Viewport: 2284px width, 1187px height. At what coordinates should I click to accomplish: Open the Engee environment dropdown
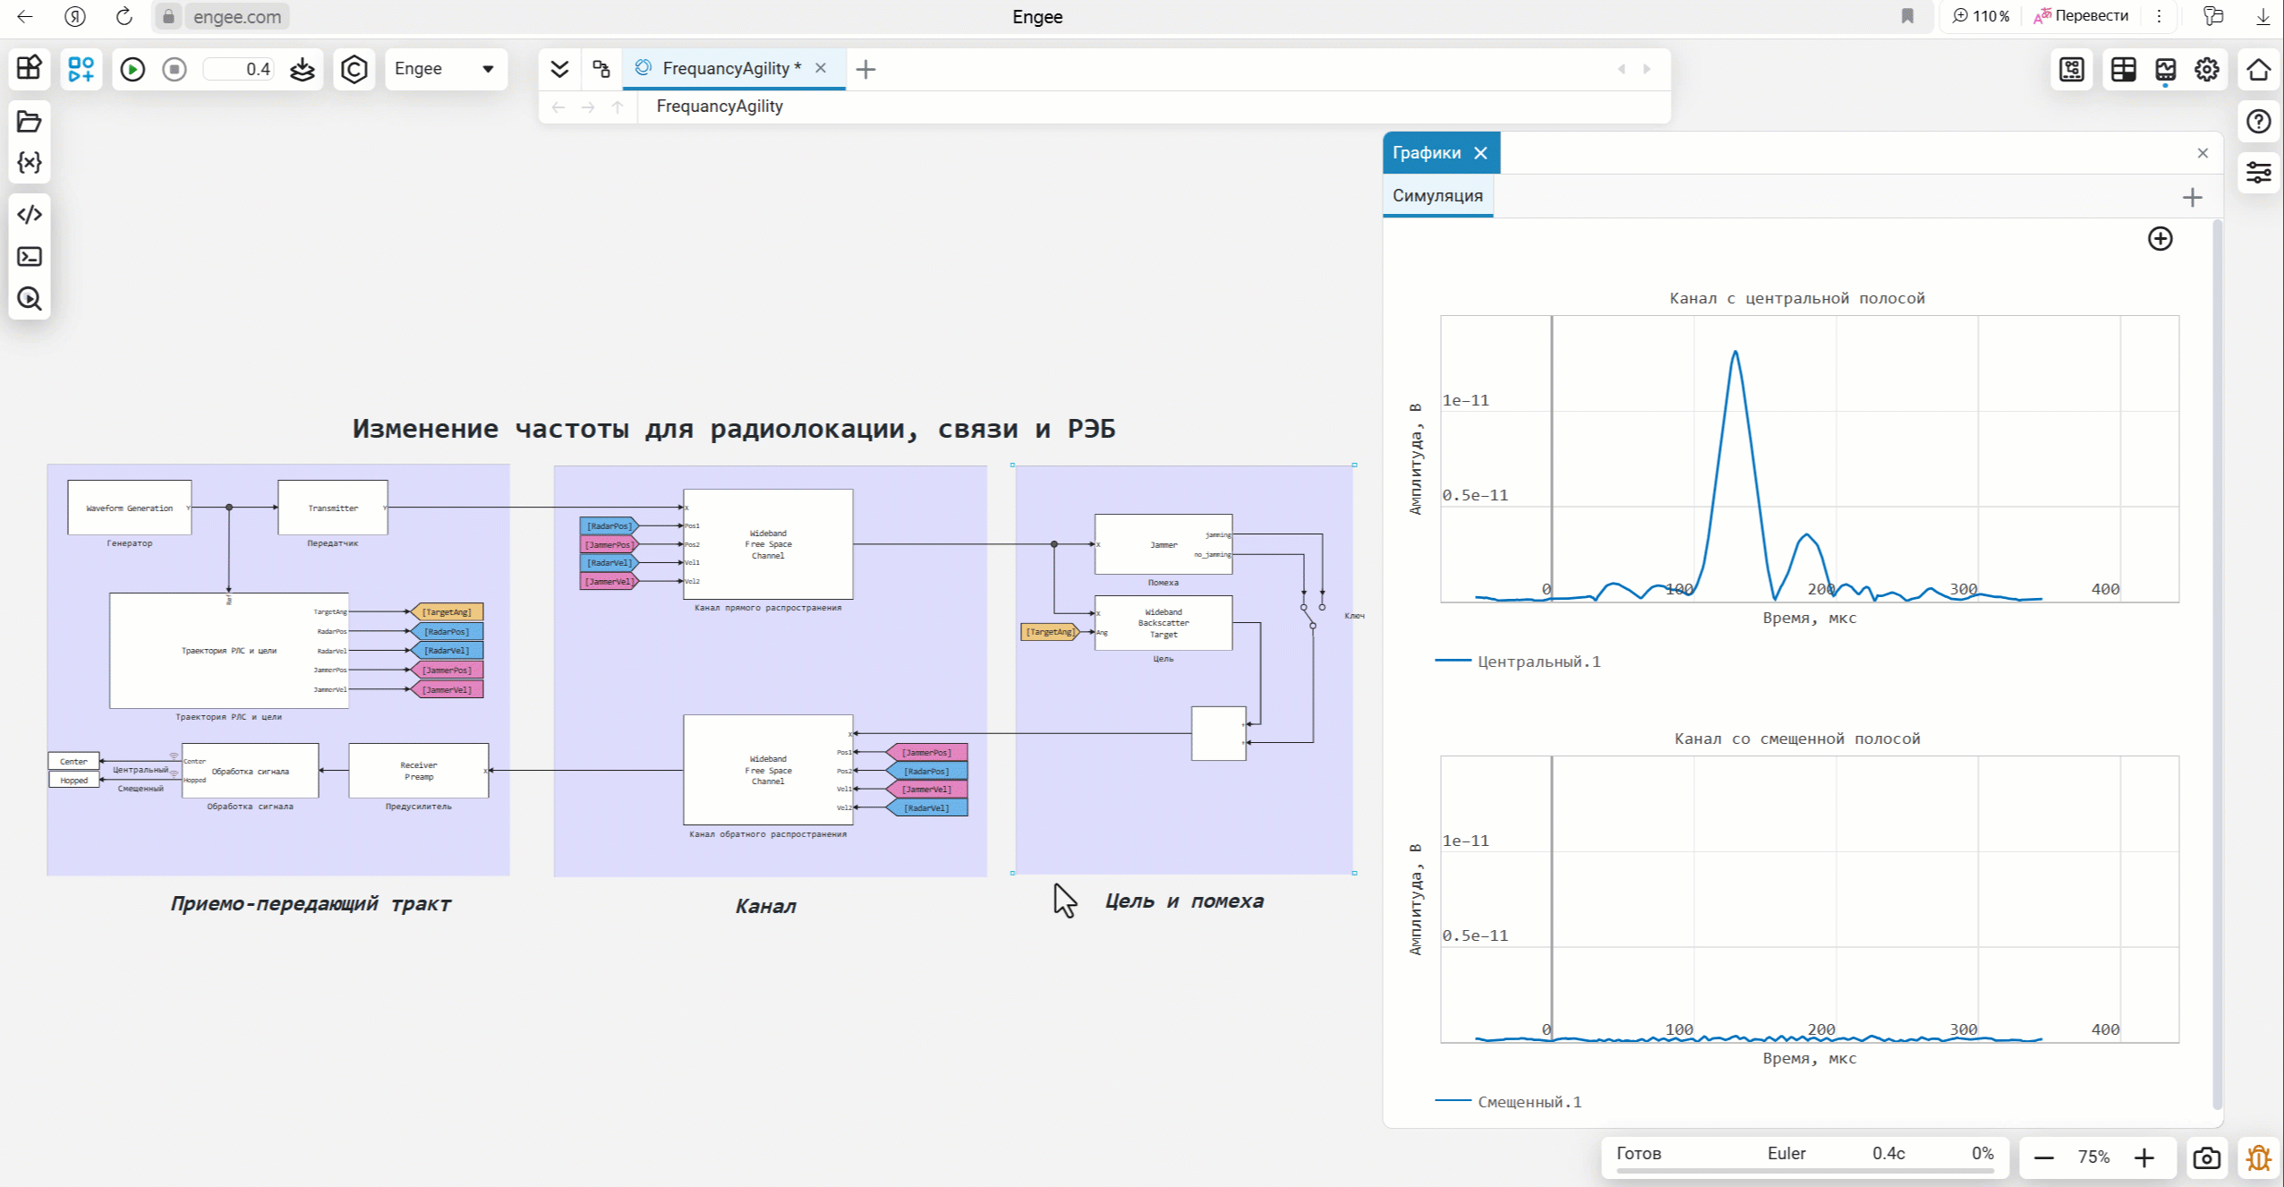pos(446,69)
